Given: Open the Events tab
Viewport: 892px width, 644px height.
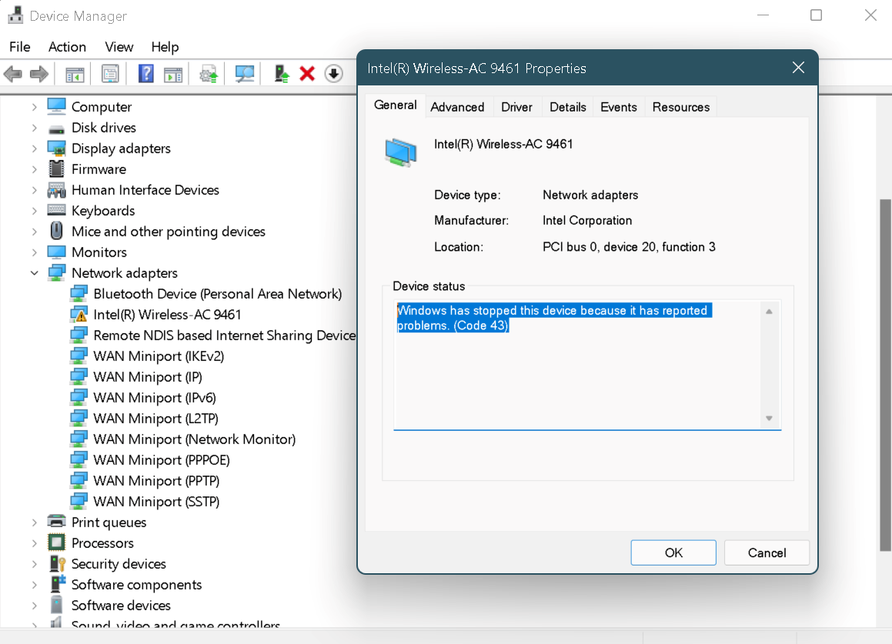Looking at the screenshot, I should pyautogui.click(x=618, y=107).
